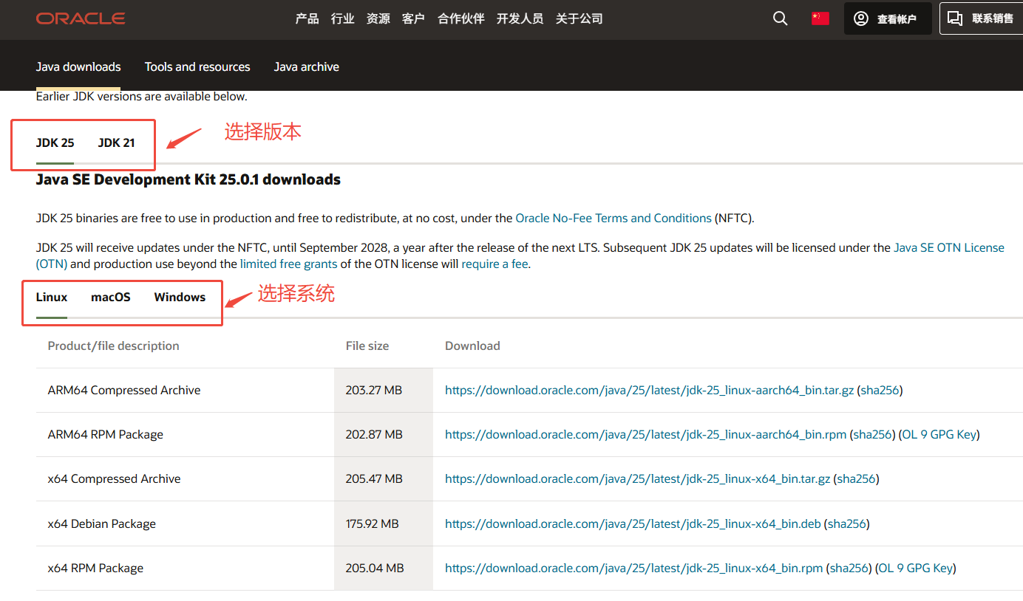Click Java SE Development Kit 25.0.1 downloads heading
Screen dimensions: 1023x601
tap(188, 179)
